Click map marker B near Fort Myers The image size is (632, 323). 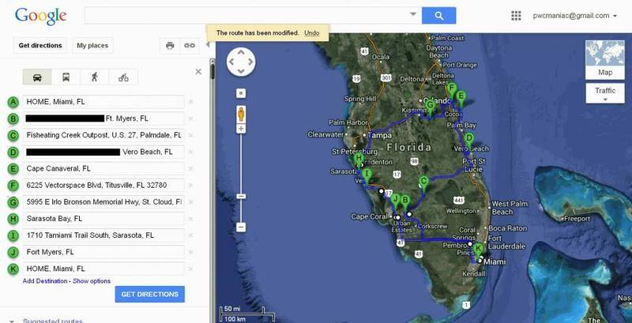click(405, 202)
